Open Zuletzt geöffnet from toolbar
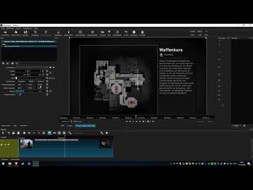The width and height of the screenshot is (253, 190). [x=80, y=33]
